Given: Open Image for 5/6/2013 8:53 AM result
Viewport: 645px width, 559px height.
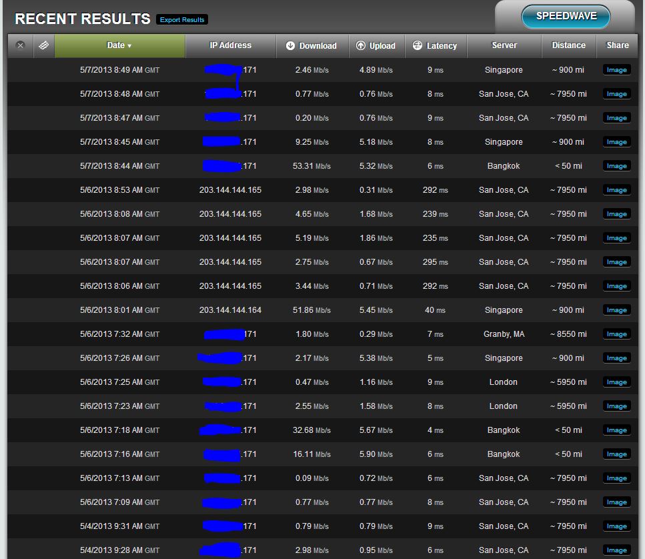Looking at the screenshot, I should (x=616, y=190).
